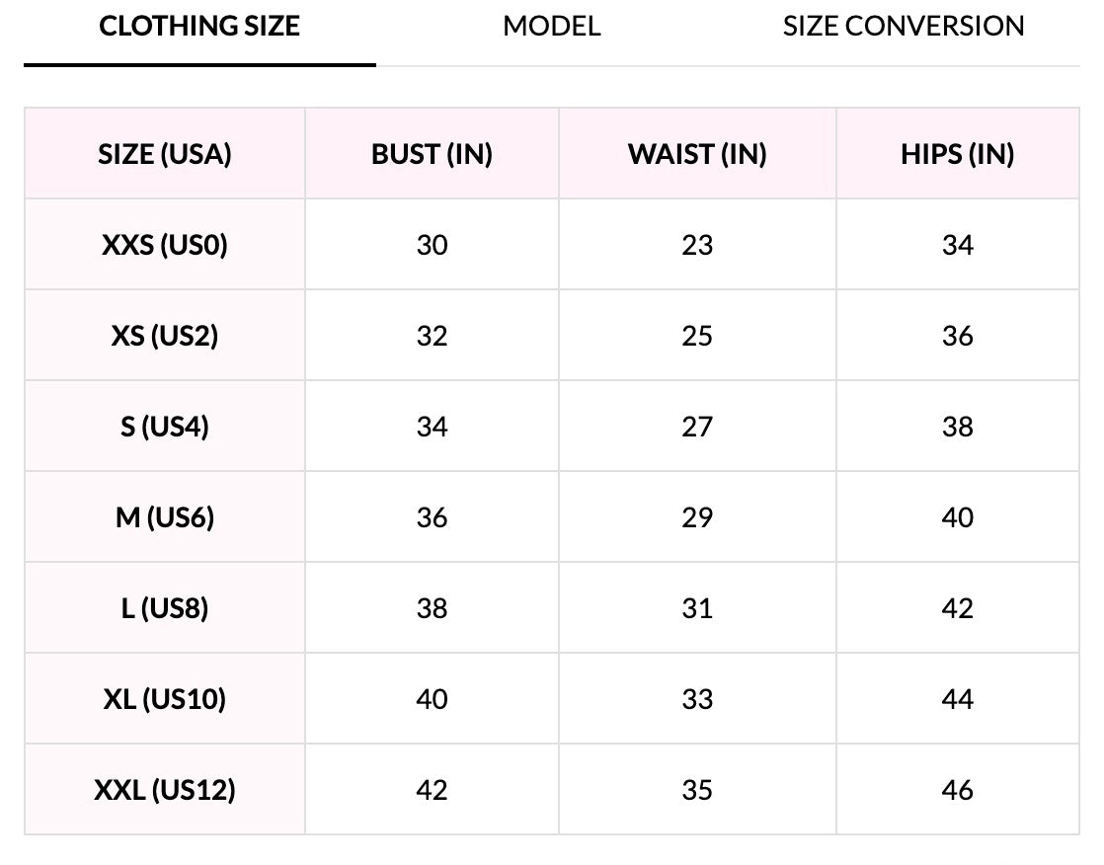
Task: Open the Model tab
Action: (x=551, y=27)
